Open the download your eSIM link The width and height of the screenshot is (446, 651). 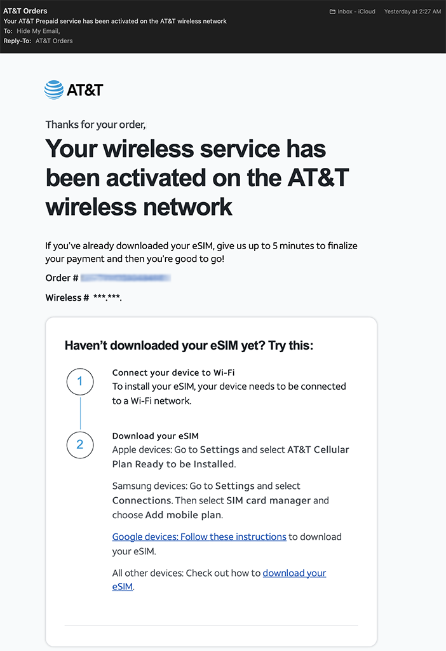pos(294,573)
